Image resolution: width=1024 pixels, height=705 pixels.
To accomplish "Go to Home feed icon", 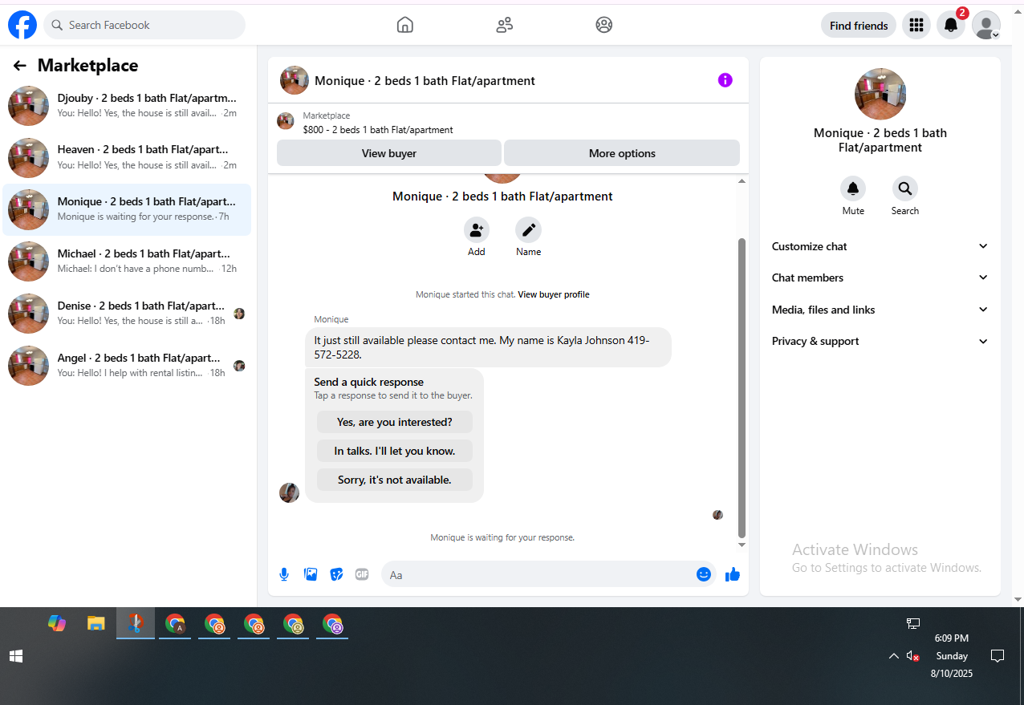I will [x=405, y=25].
